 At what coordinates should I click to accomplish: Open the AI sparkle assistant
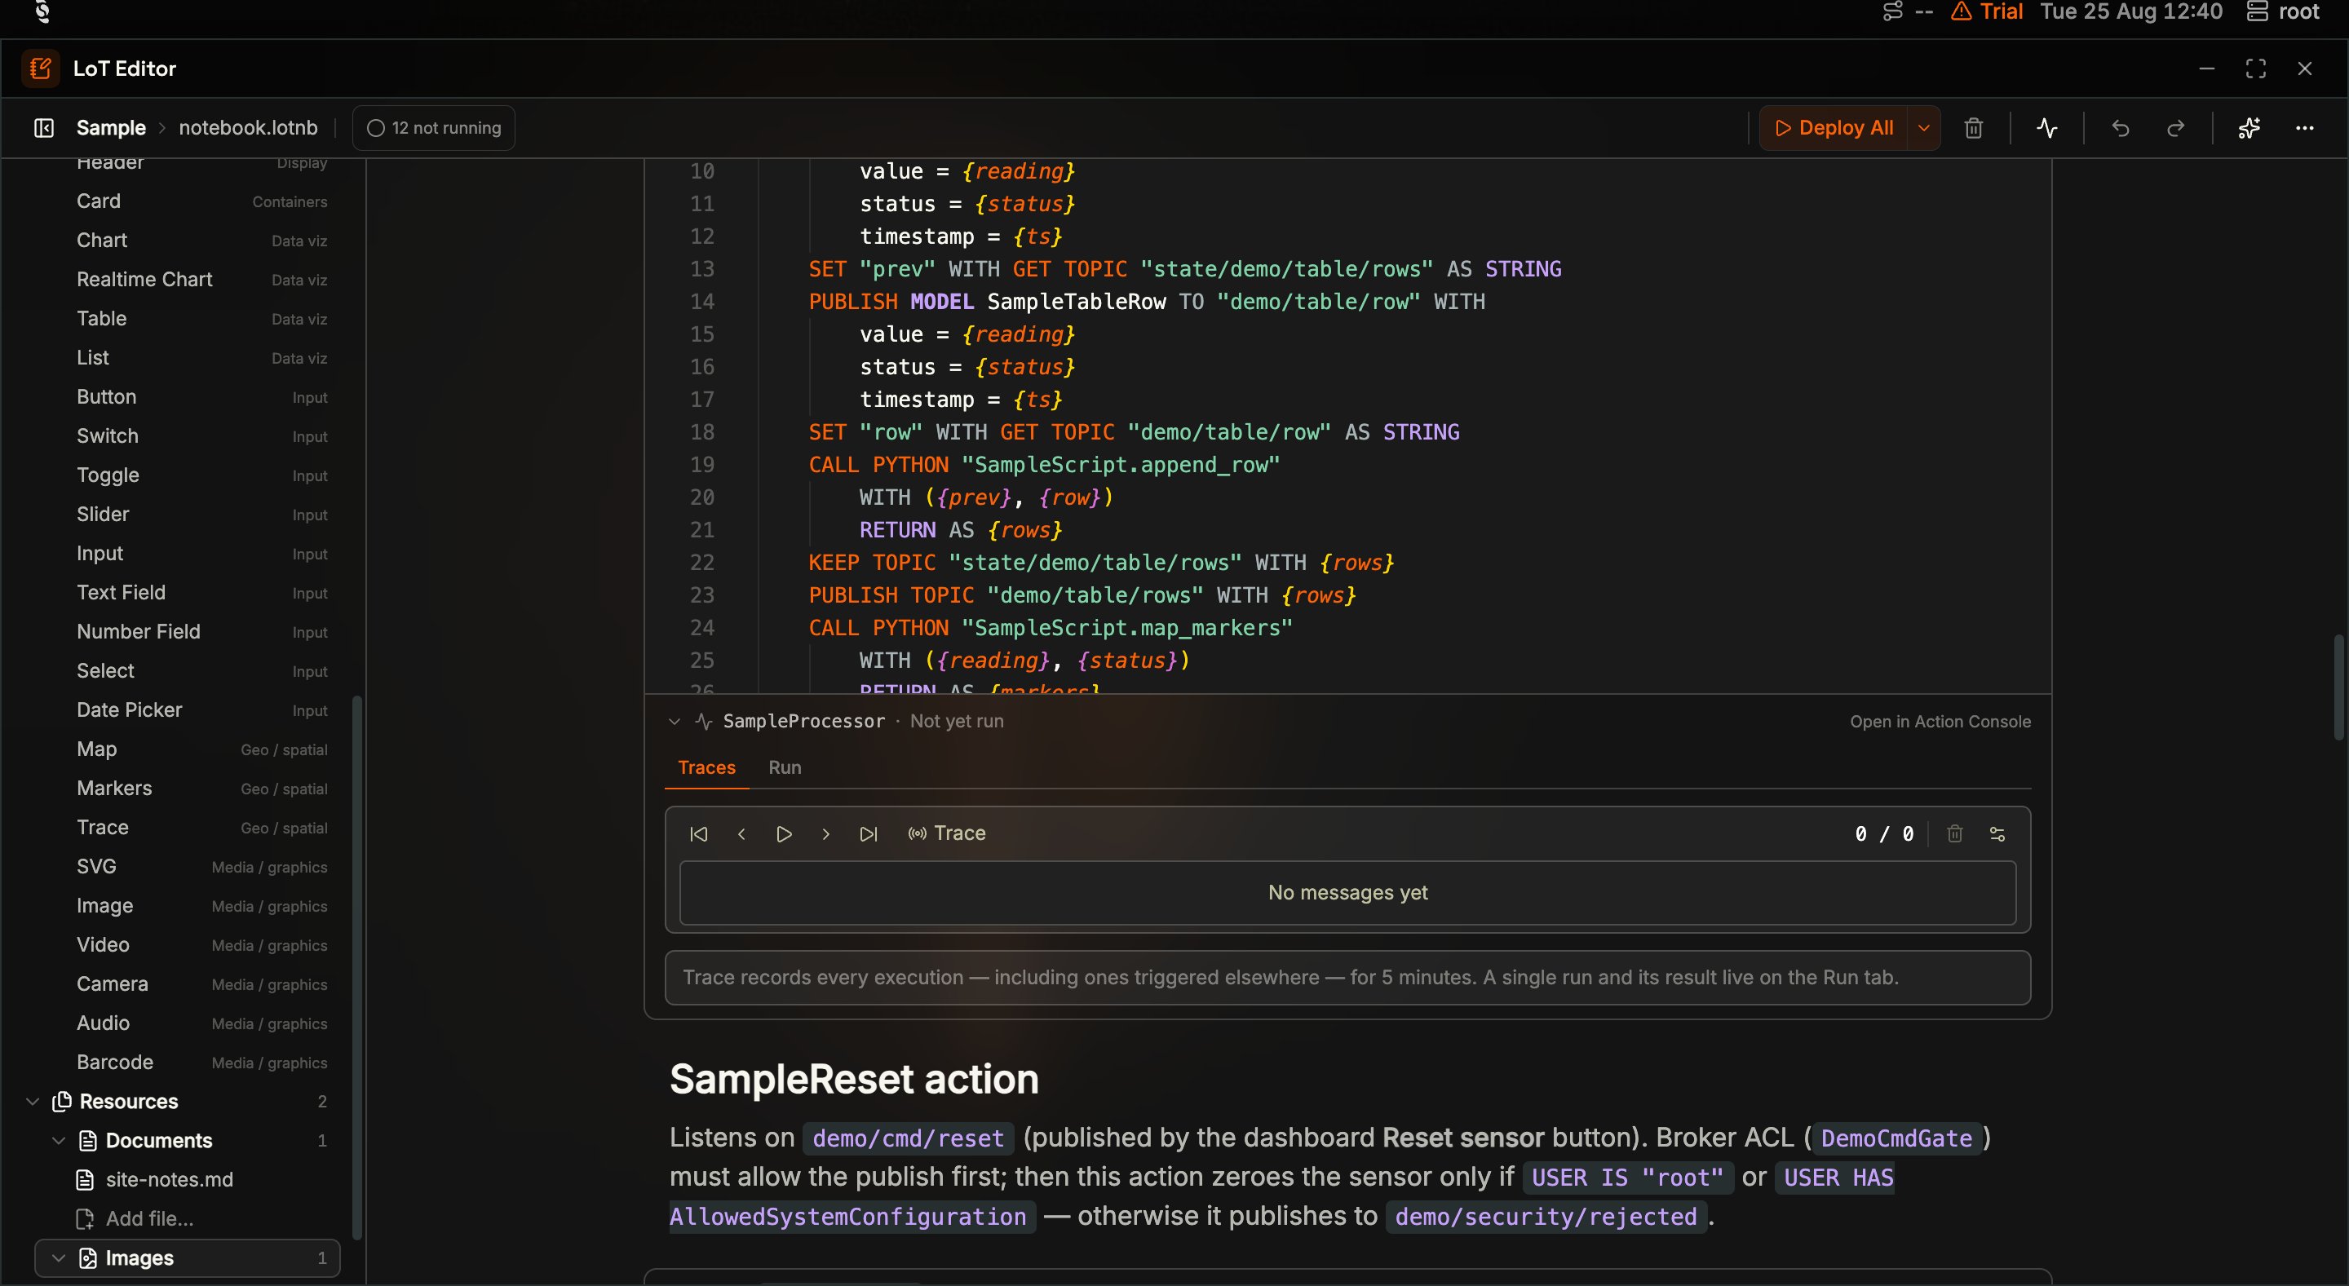click(2249, 127)
